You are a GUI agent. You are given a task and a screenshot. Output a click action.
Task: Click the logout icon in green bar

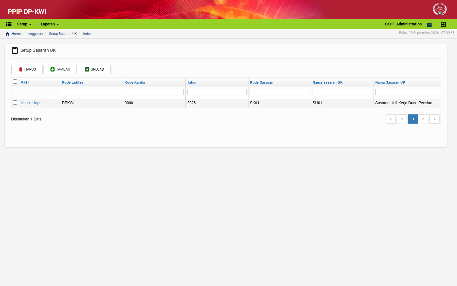click(x=443, y=24)
